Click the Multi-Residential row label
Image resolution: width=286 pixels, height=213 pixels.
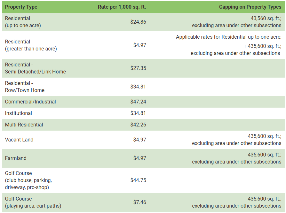[24, 125]
